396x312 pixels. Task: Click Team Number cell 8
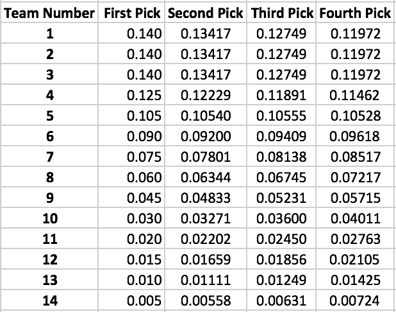tap(49, 177)
